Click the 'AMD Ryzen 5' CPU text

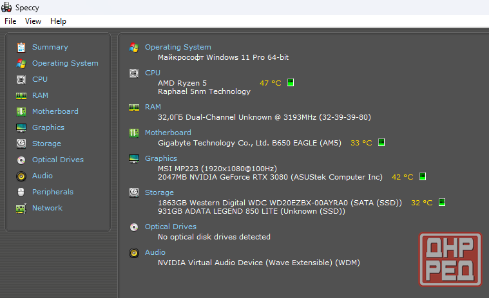182,83
